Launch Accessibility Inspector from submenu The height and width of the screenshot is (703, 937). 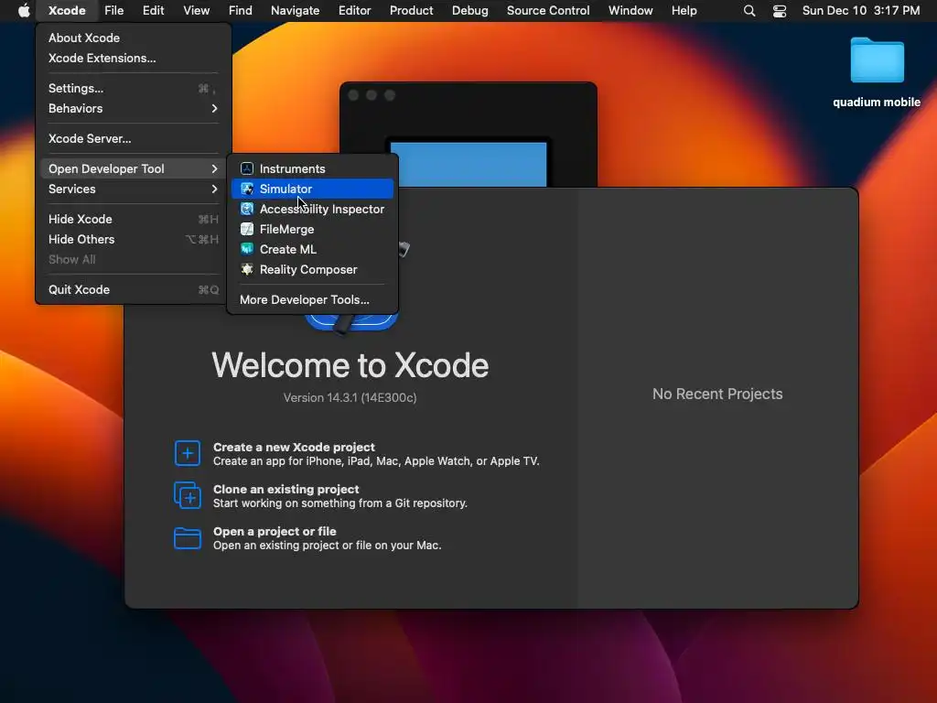pos(312,209)
